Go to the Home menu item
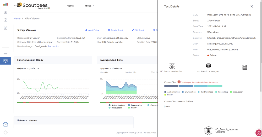Screen dimensions: 262x137 [x=70, y=6]
